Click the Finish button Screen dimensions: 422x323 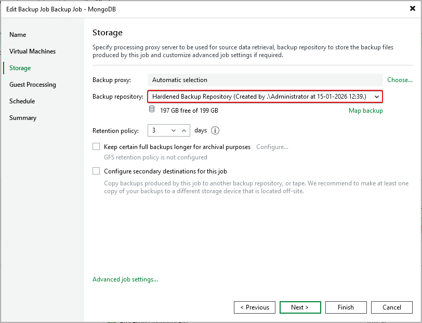click(346, 307)
